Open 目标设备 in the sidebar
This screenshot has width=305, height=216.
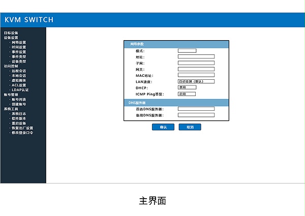11,33
